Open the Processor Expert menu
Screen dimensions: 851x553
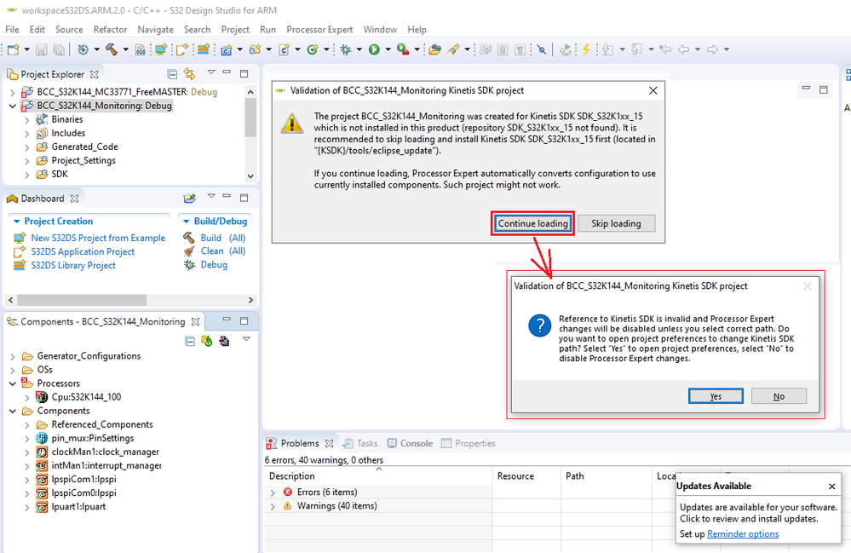tap(319, 29)
